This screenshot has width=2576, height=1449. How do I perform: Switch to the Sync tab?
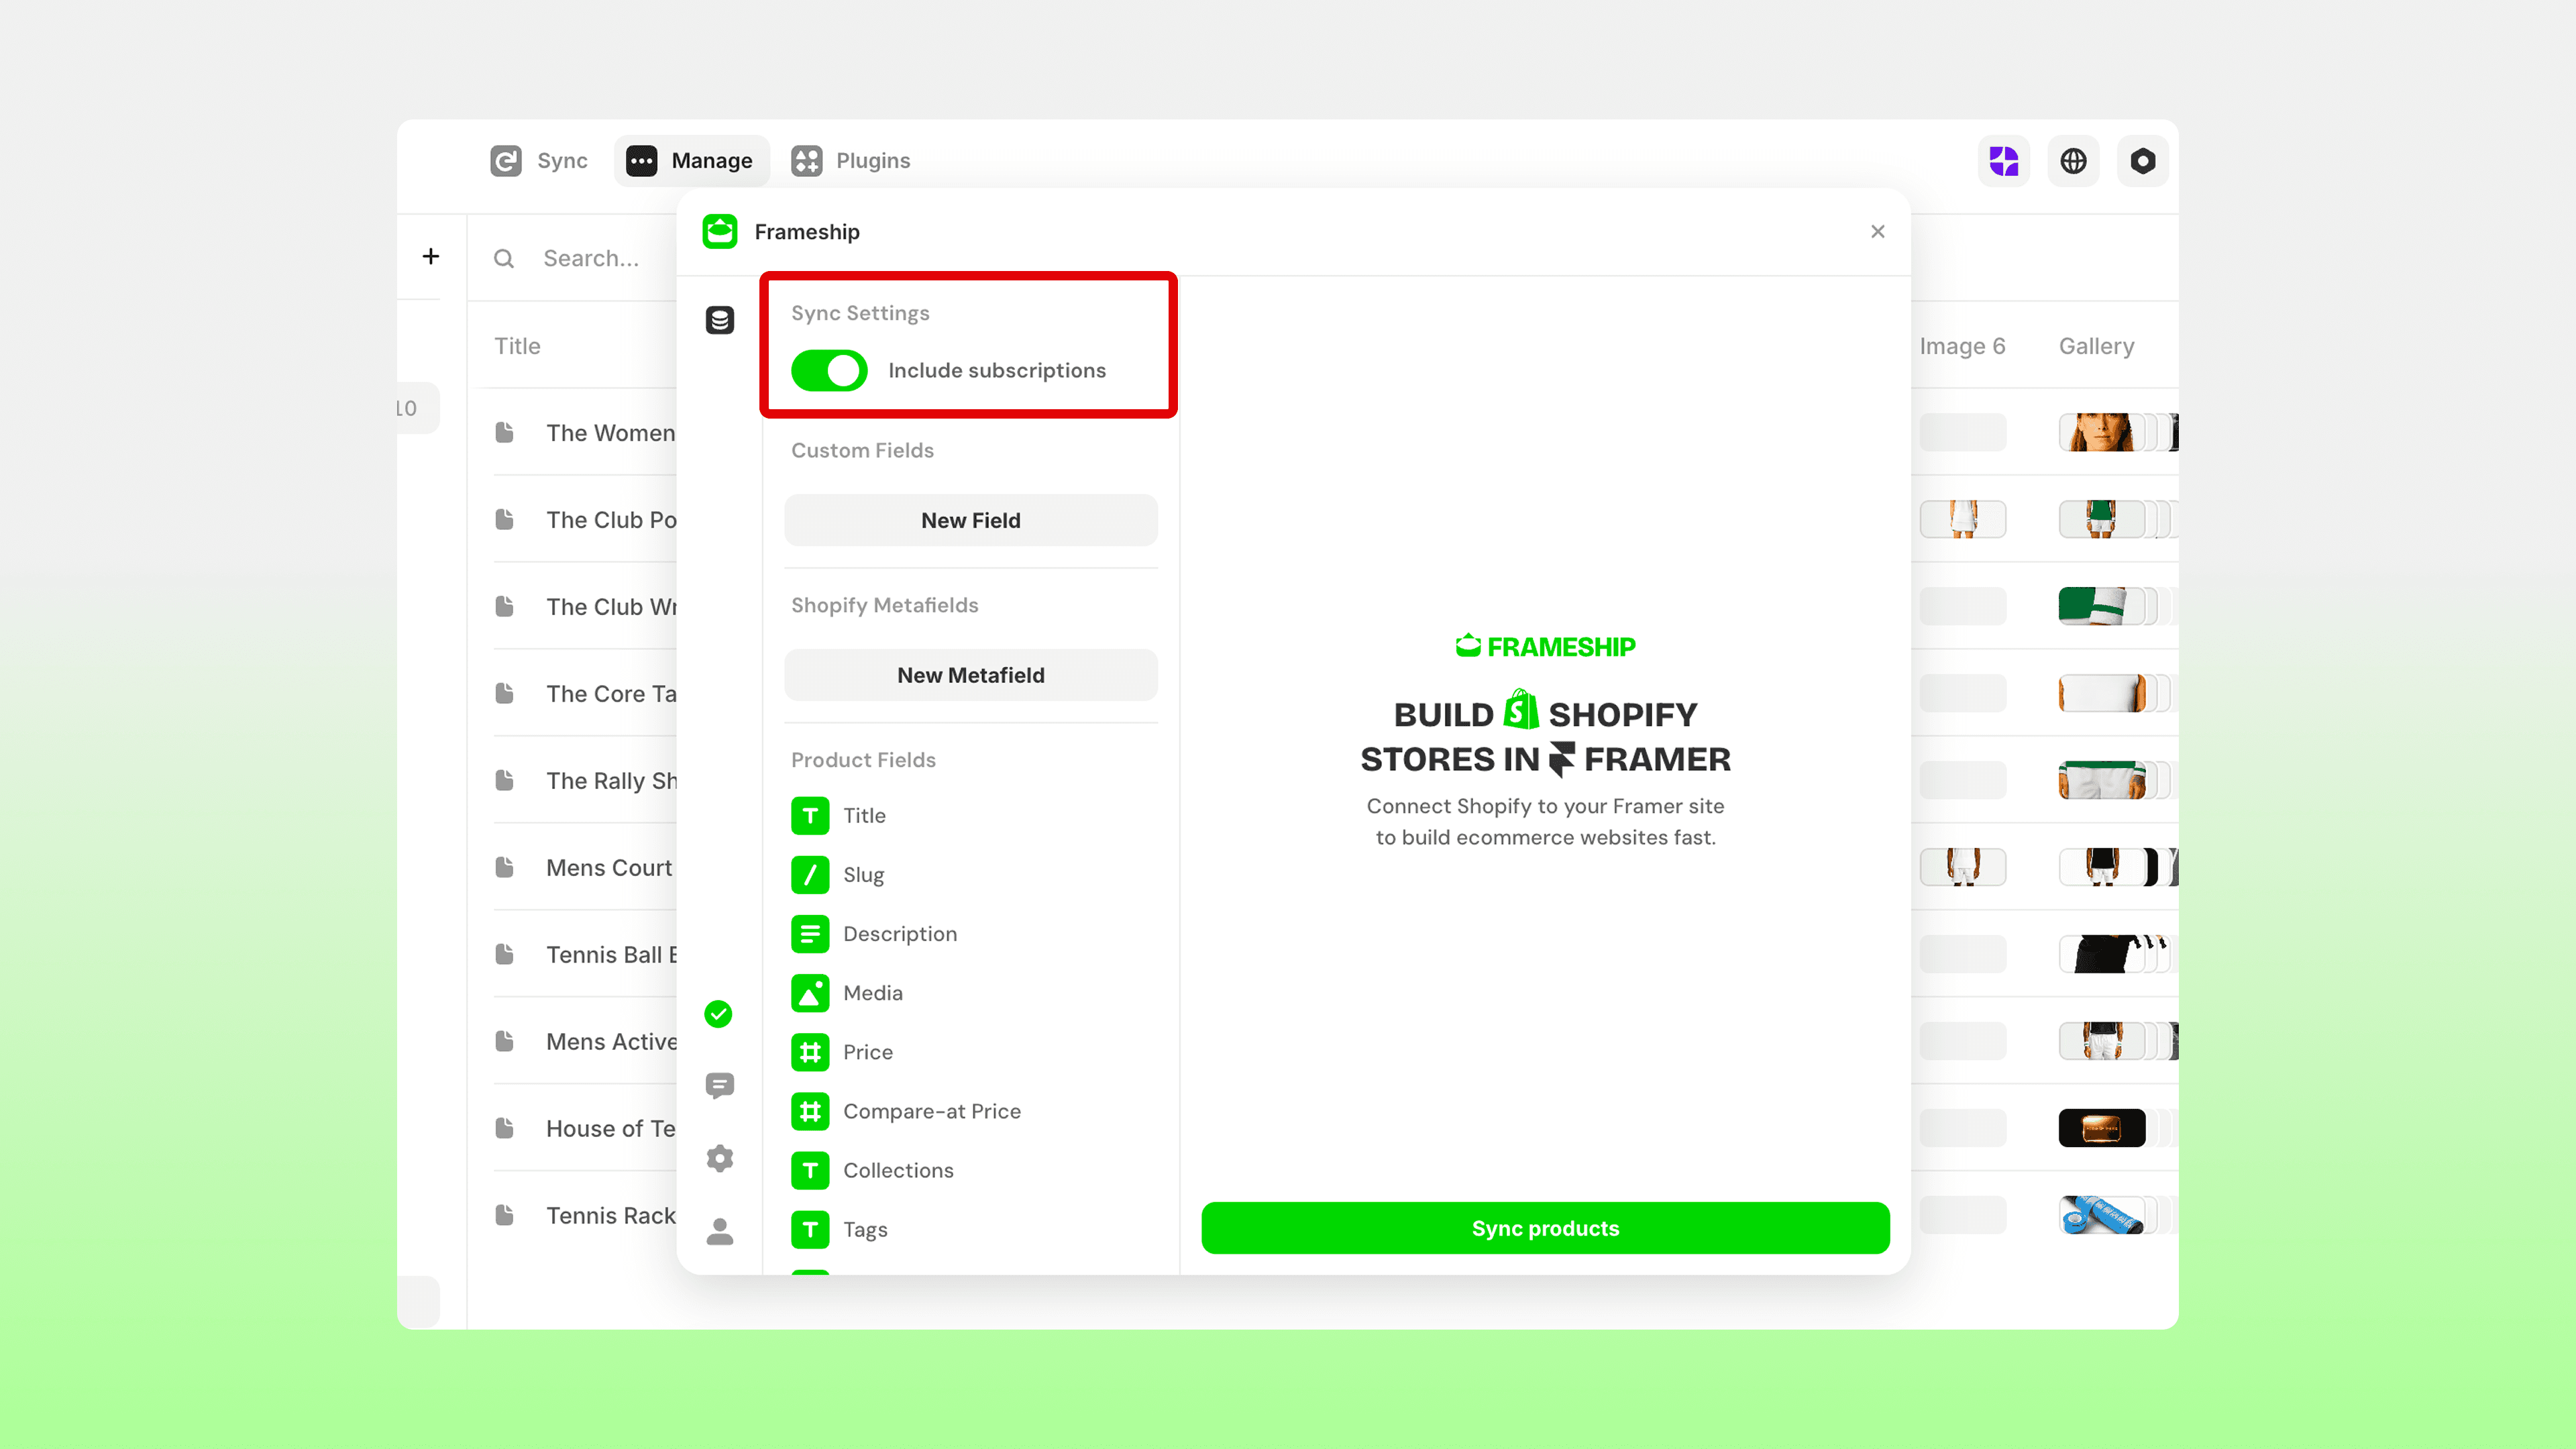pos(540,161)
